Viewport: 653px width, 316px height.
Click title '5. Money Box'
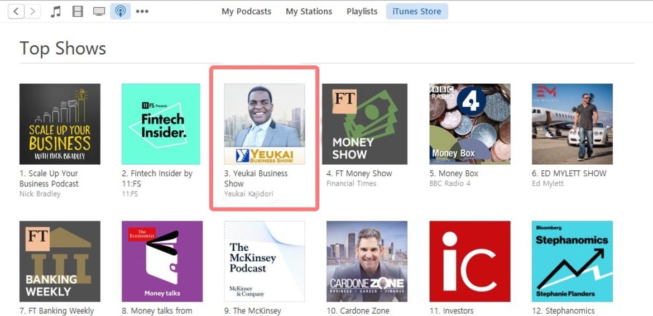(x=454, y=174)
